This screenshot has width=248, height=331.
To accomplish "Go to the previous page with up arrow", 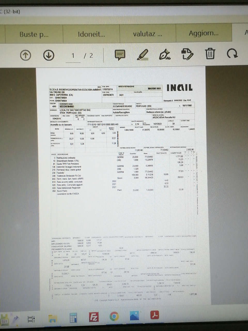I will point(25,55).
